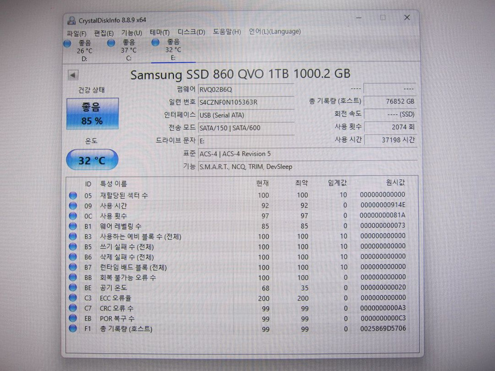Click the 32 °C temperature button
This screenshot has width=495, height=371.
click(x=92, y=160)
